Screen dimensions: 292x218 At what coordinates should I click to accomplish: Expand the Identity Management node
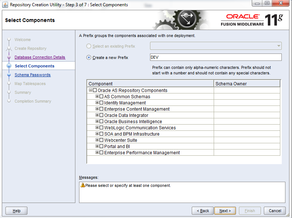pos(97,103)
